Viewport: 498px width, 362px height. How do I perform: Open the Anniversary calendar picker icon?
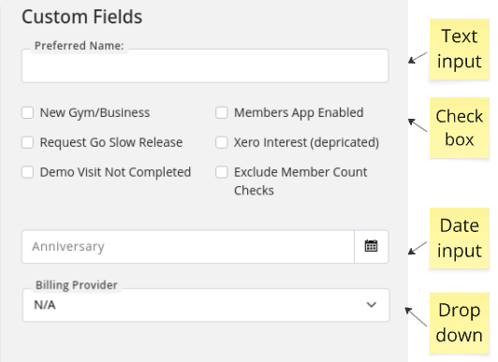click(371, 246)
